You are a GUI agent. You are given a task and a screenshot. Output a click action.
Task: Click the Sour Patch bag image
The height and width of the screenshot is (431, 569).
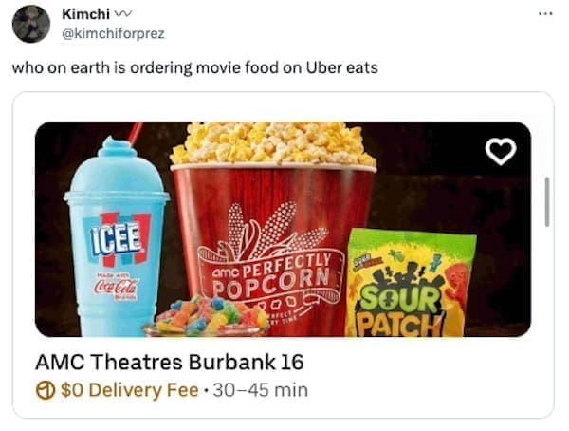(x=410, y=284)
